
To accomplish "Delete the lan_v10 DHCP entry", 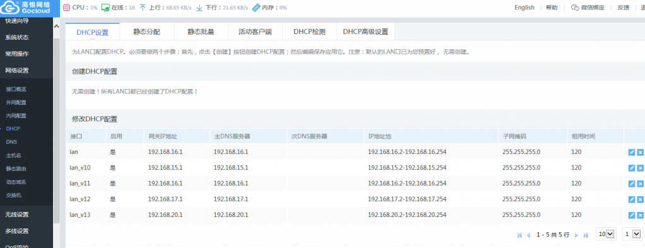I will point(640,168).
